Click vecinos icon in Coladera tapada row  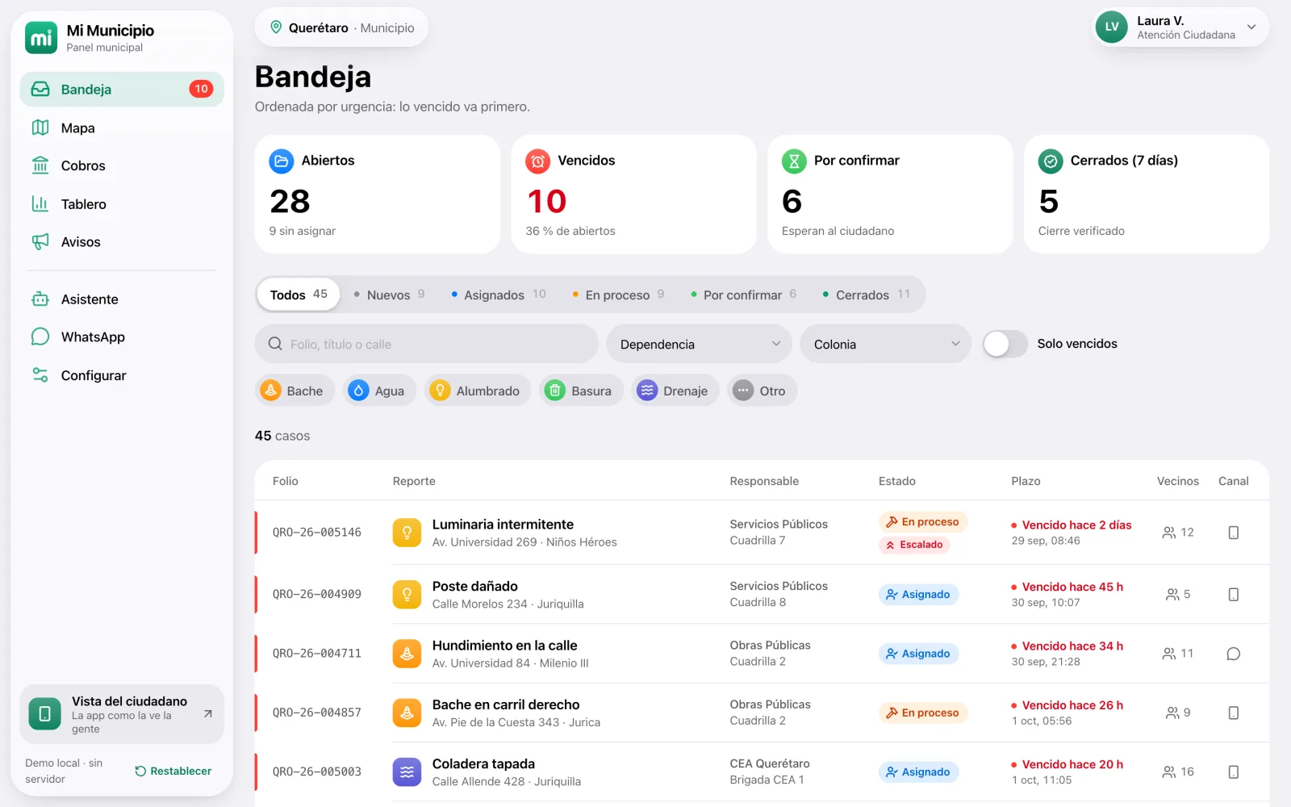1168,772
